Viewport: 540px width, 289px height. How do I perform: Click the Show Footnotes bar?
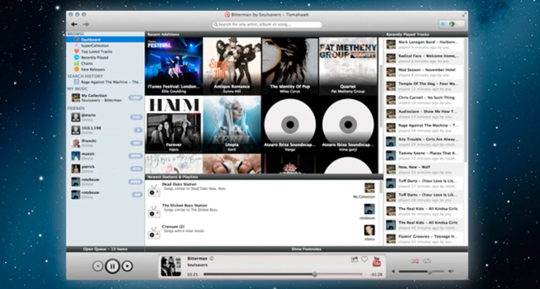click(306, 249)
